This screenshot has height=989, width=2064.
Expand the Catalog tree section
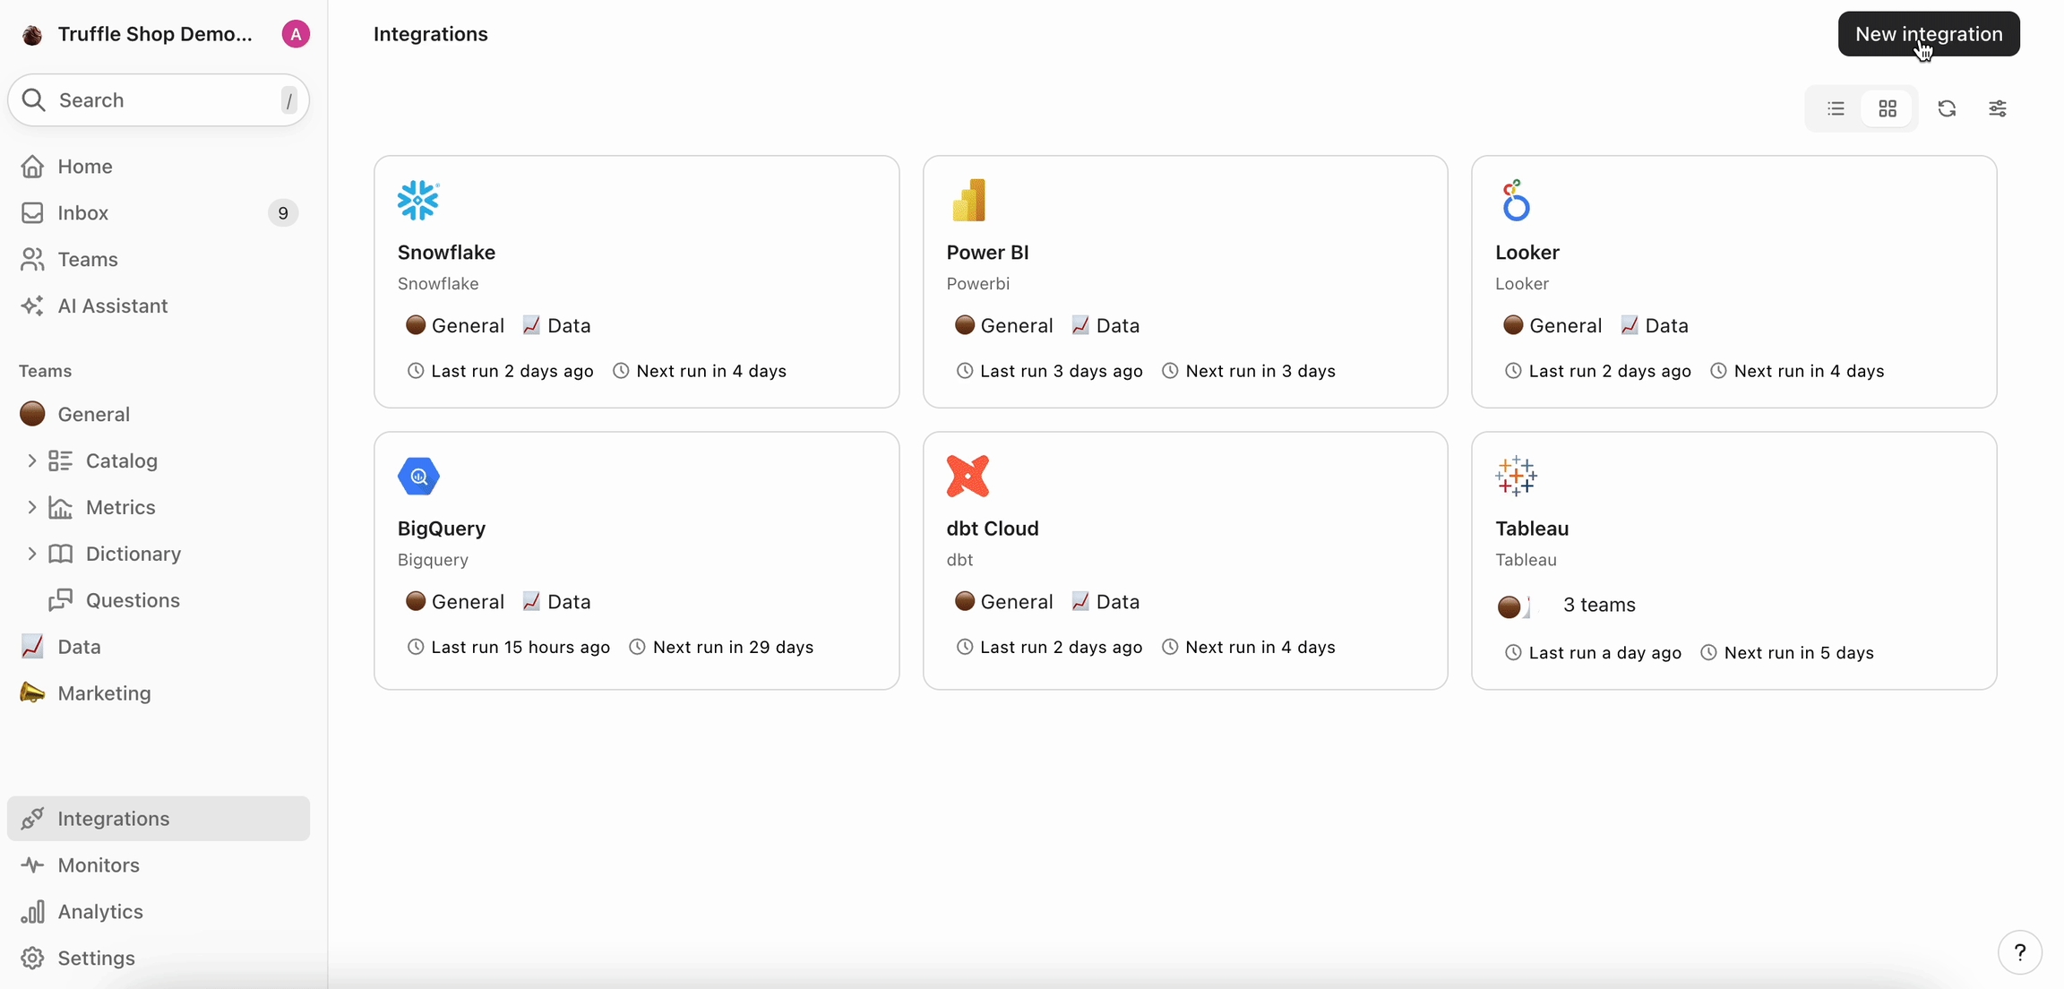(x=31, y=460)
